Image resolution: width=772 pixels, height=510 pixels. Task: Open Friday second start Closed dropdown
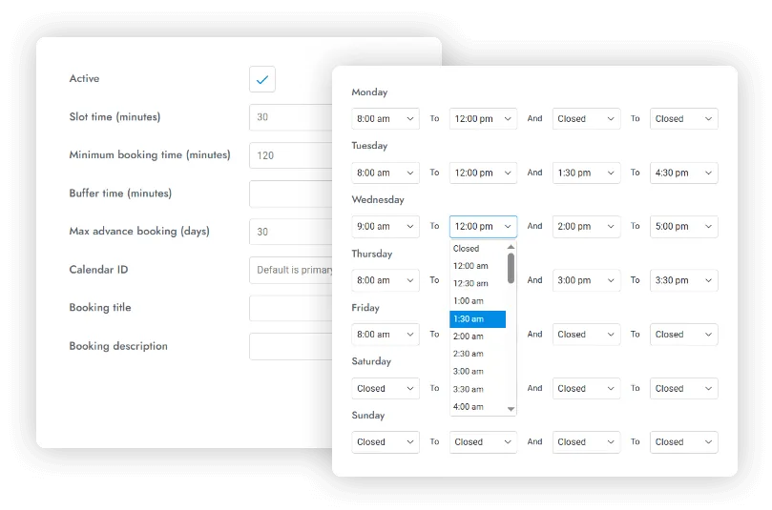point(586,335)
